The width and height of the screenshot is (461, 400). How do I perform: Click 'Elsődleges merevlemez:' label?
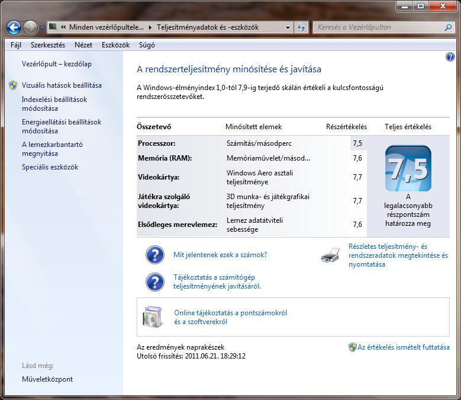[178, 225]
